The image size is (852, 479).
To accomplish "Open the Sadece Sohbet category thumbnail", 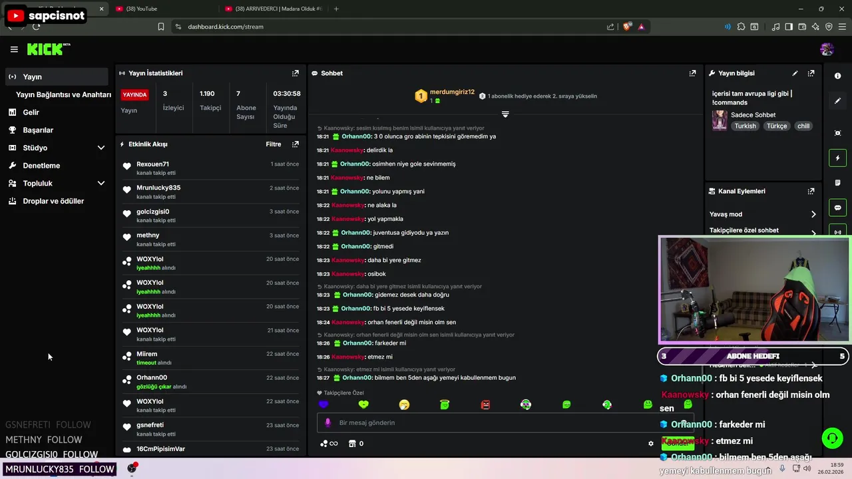I will point(720,120).
